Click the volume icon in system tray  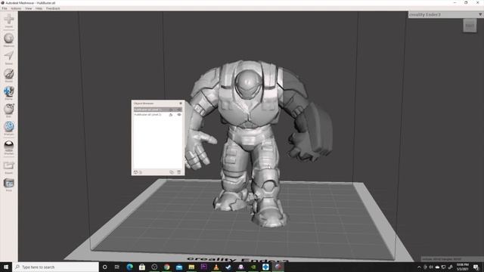431,267
